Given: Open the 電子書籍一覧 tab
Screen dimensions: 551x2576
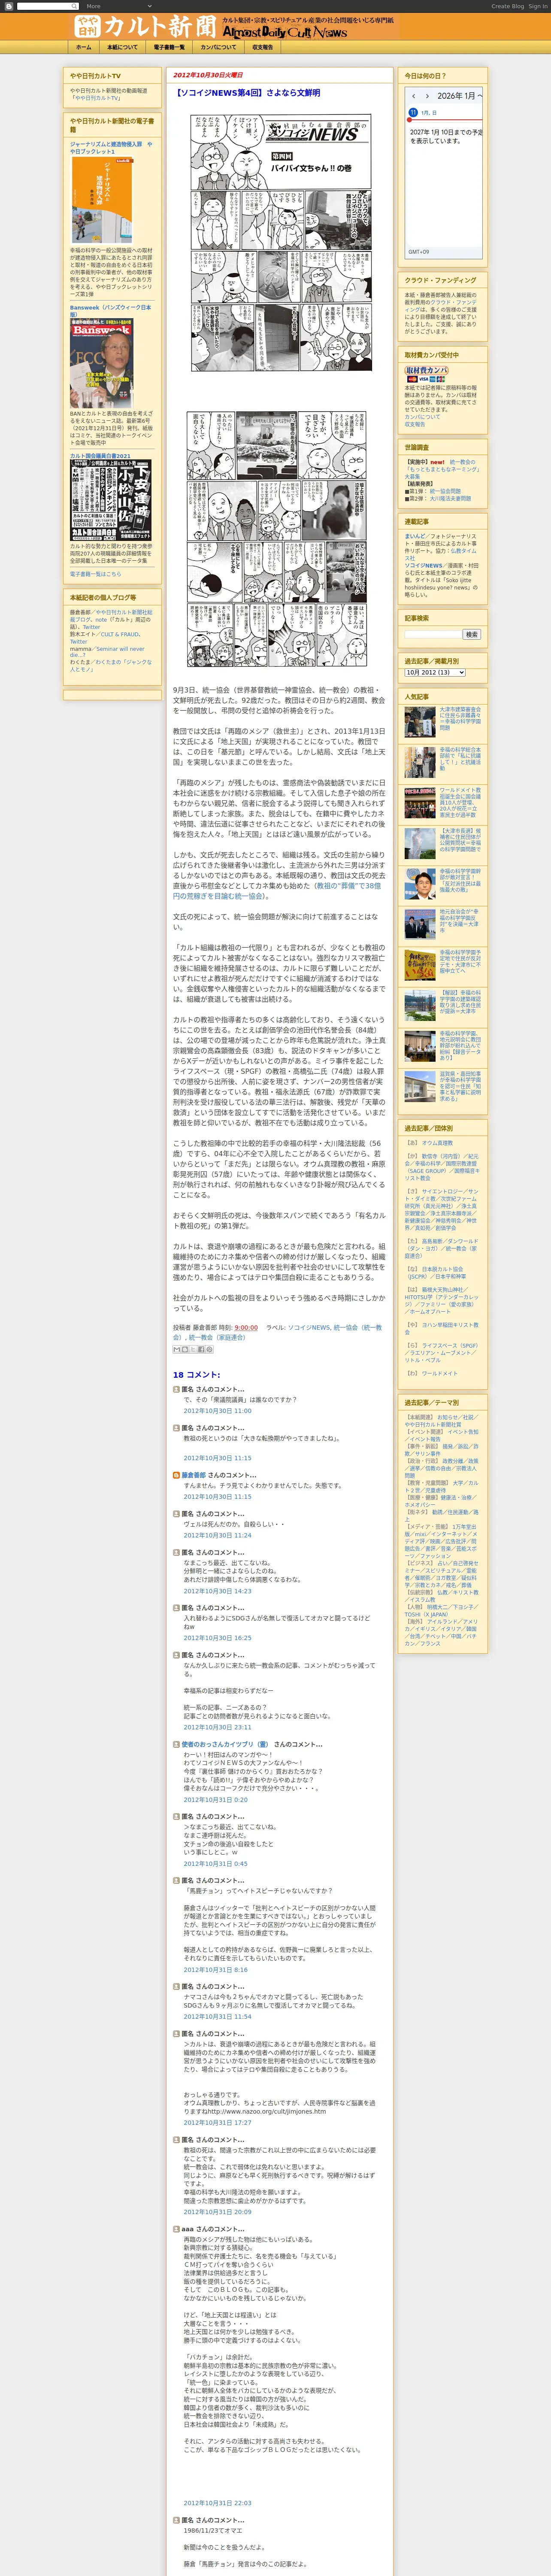Looking at the screenshot, I should 169,47.
